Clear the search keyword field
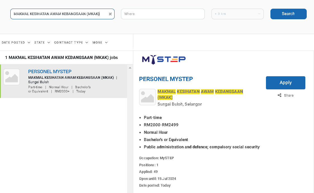Screen dimensions: 314x193 click(x=110, y=14)
